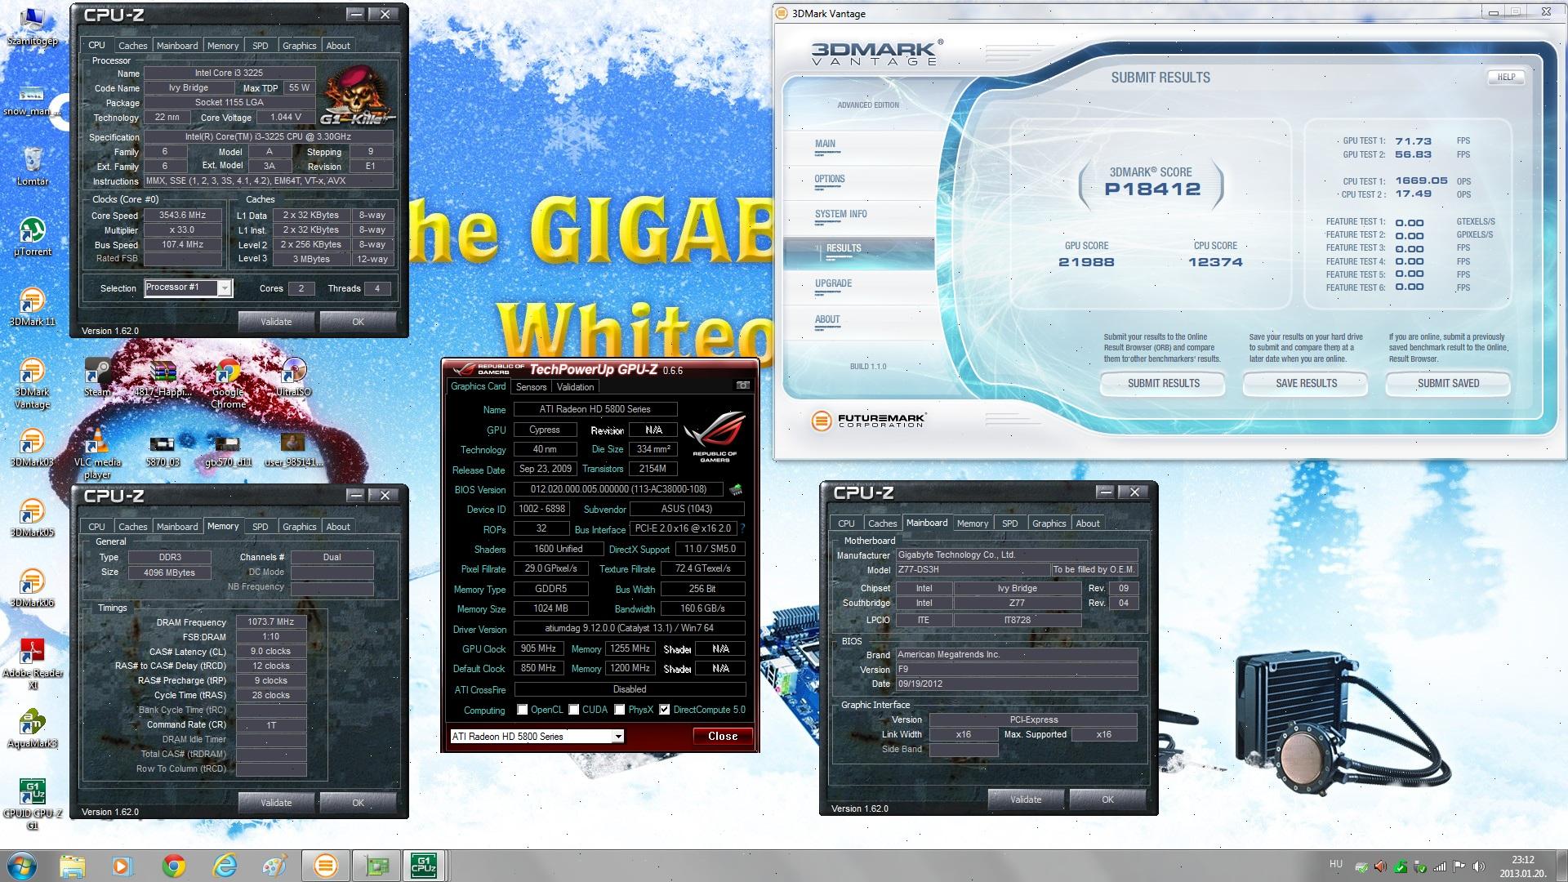This screenshot has height=882, width=1568.
Task: Click Validate in the Memory CPU-Z window
Action: [x=276, y=803]
